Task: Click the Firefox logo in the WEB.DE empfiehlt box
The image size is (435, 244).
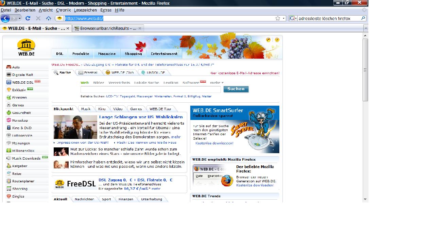Action: coord(227,180)
